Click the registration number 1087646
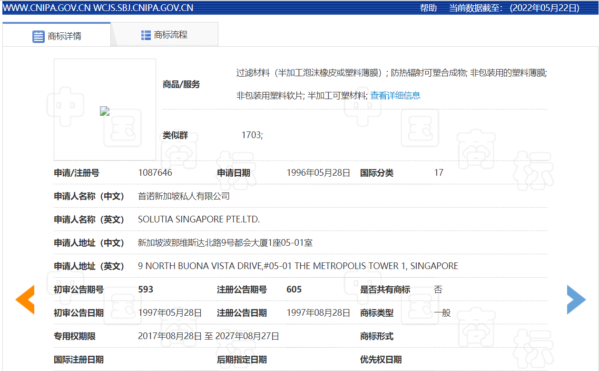The height and width of the screenshot is (371, 599). tap(155, 173)
